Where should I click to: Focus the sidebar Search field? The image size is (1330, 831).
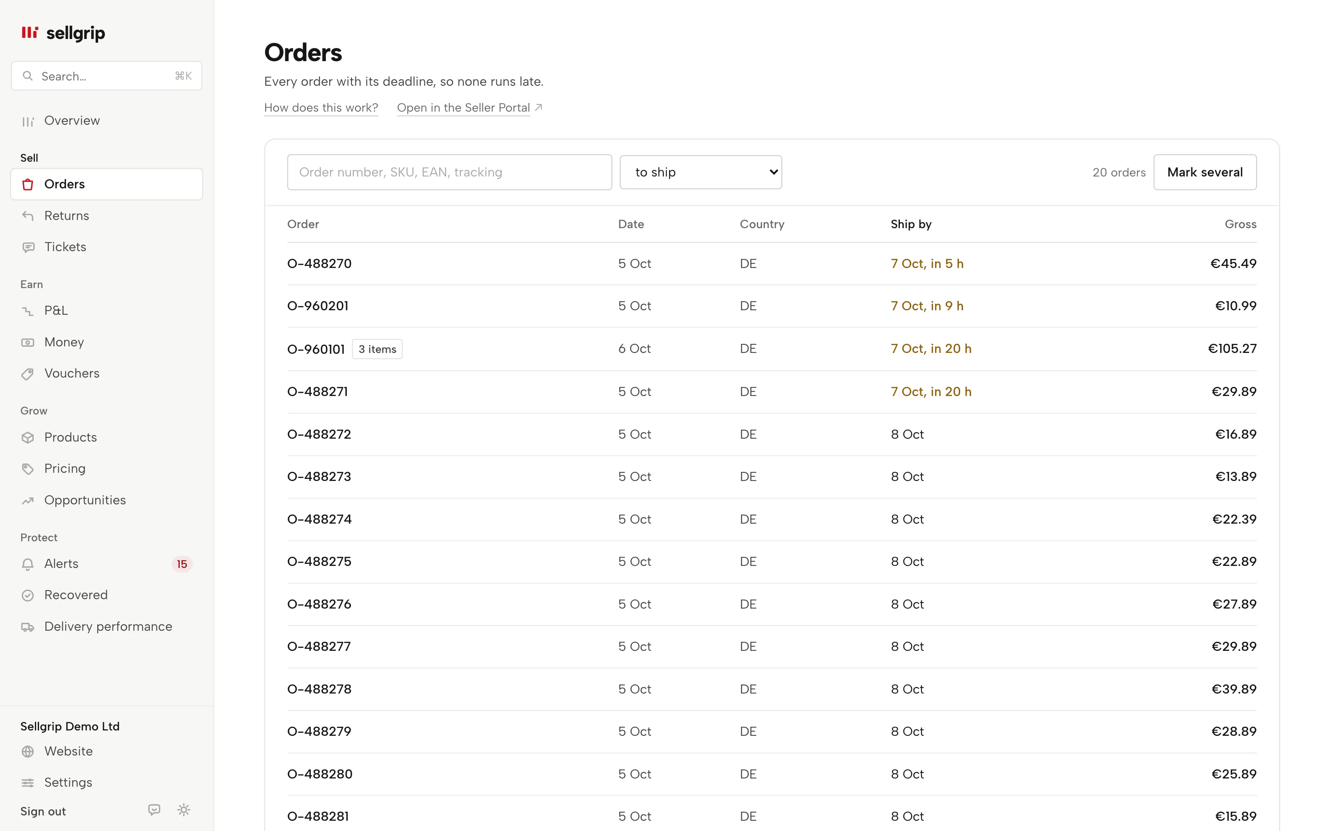(x=107, y=76)
